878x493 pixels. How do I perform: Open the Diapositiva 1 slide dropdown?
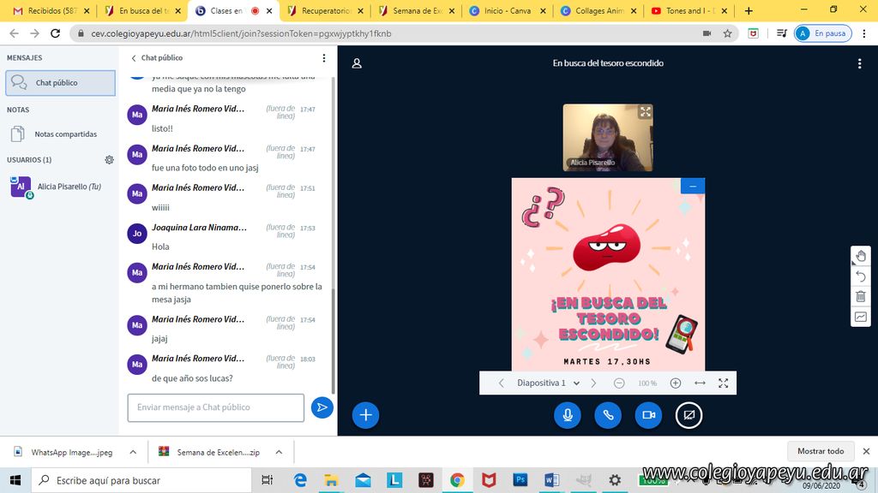point(548,383)
